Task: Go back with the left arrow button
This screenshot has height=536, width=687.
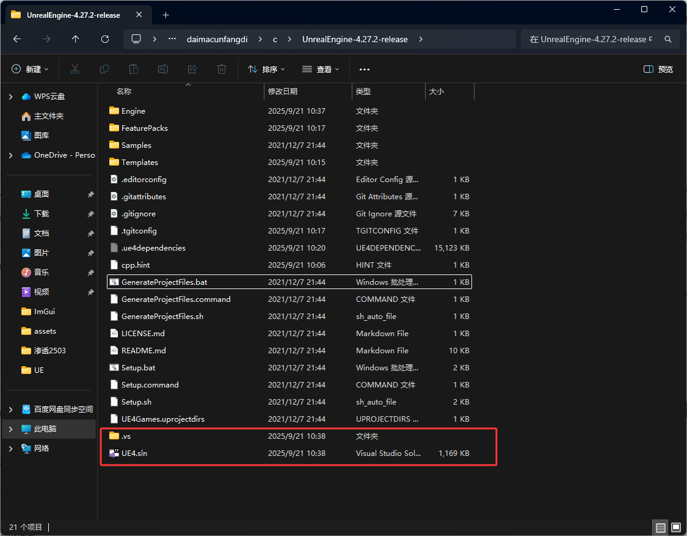Action: 17,39
